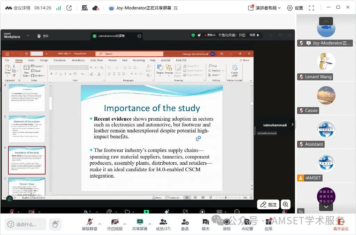Click the Bold icon in PowerPoint Font group
The image size is (356, 235).
(x=52, y=74)
